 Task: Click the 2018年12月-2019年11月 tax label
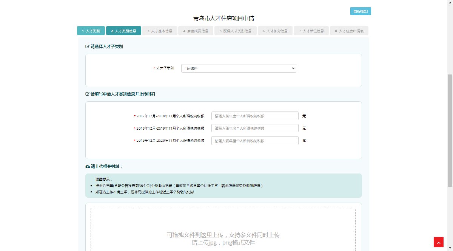[x=170, y=128]
